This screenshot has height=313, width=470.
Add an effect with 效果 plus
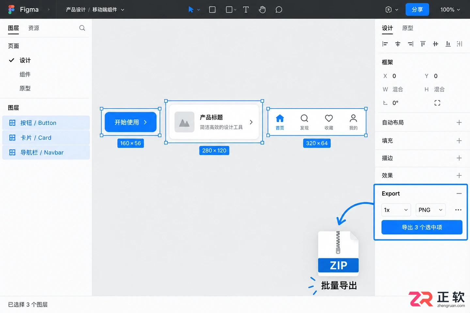click(x=459, y=175)
